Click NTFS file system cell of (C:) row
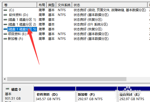The width and height of the screenshot is (150, 102). (62, 10)
